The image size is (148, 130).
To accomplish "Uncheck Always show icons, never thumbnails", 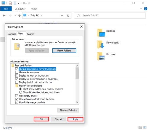I will 17,69.
